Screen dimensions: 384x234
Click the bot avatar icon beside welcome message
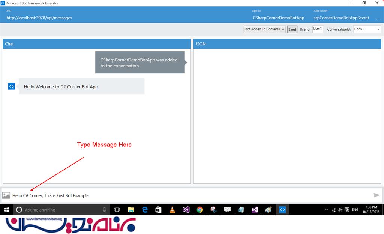point(12,86)
